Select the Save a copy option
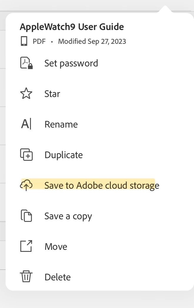This screenshot has width=194, height=308. pos(68,216)
